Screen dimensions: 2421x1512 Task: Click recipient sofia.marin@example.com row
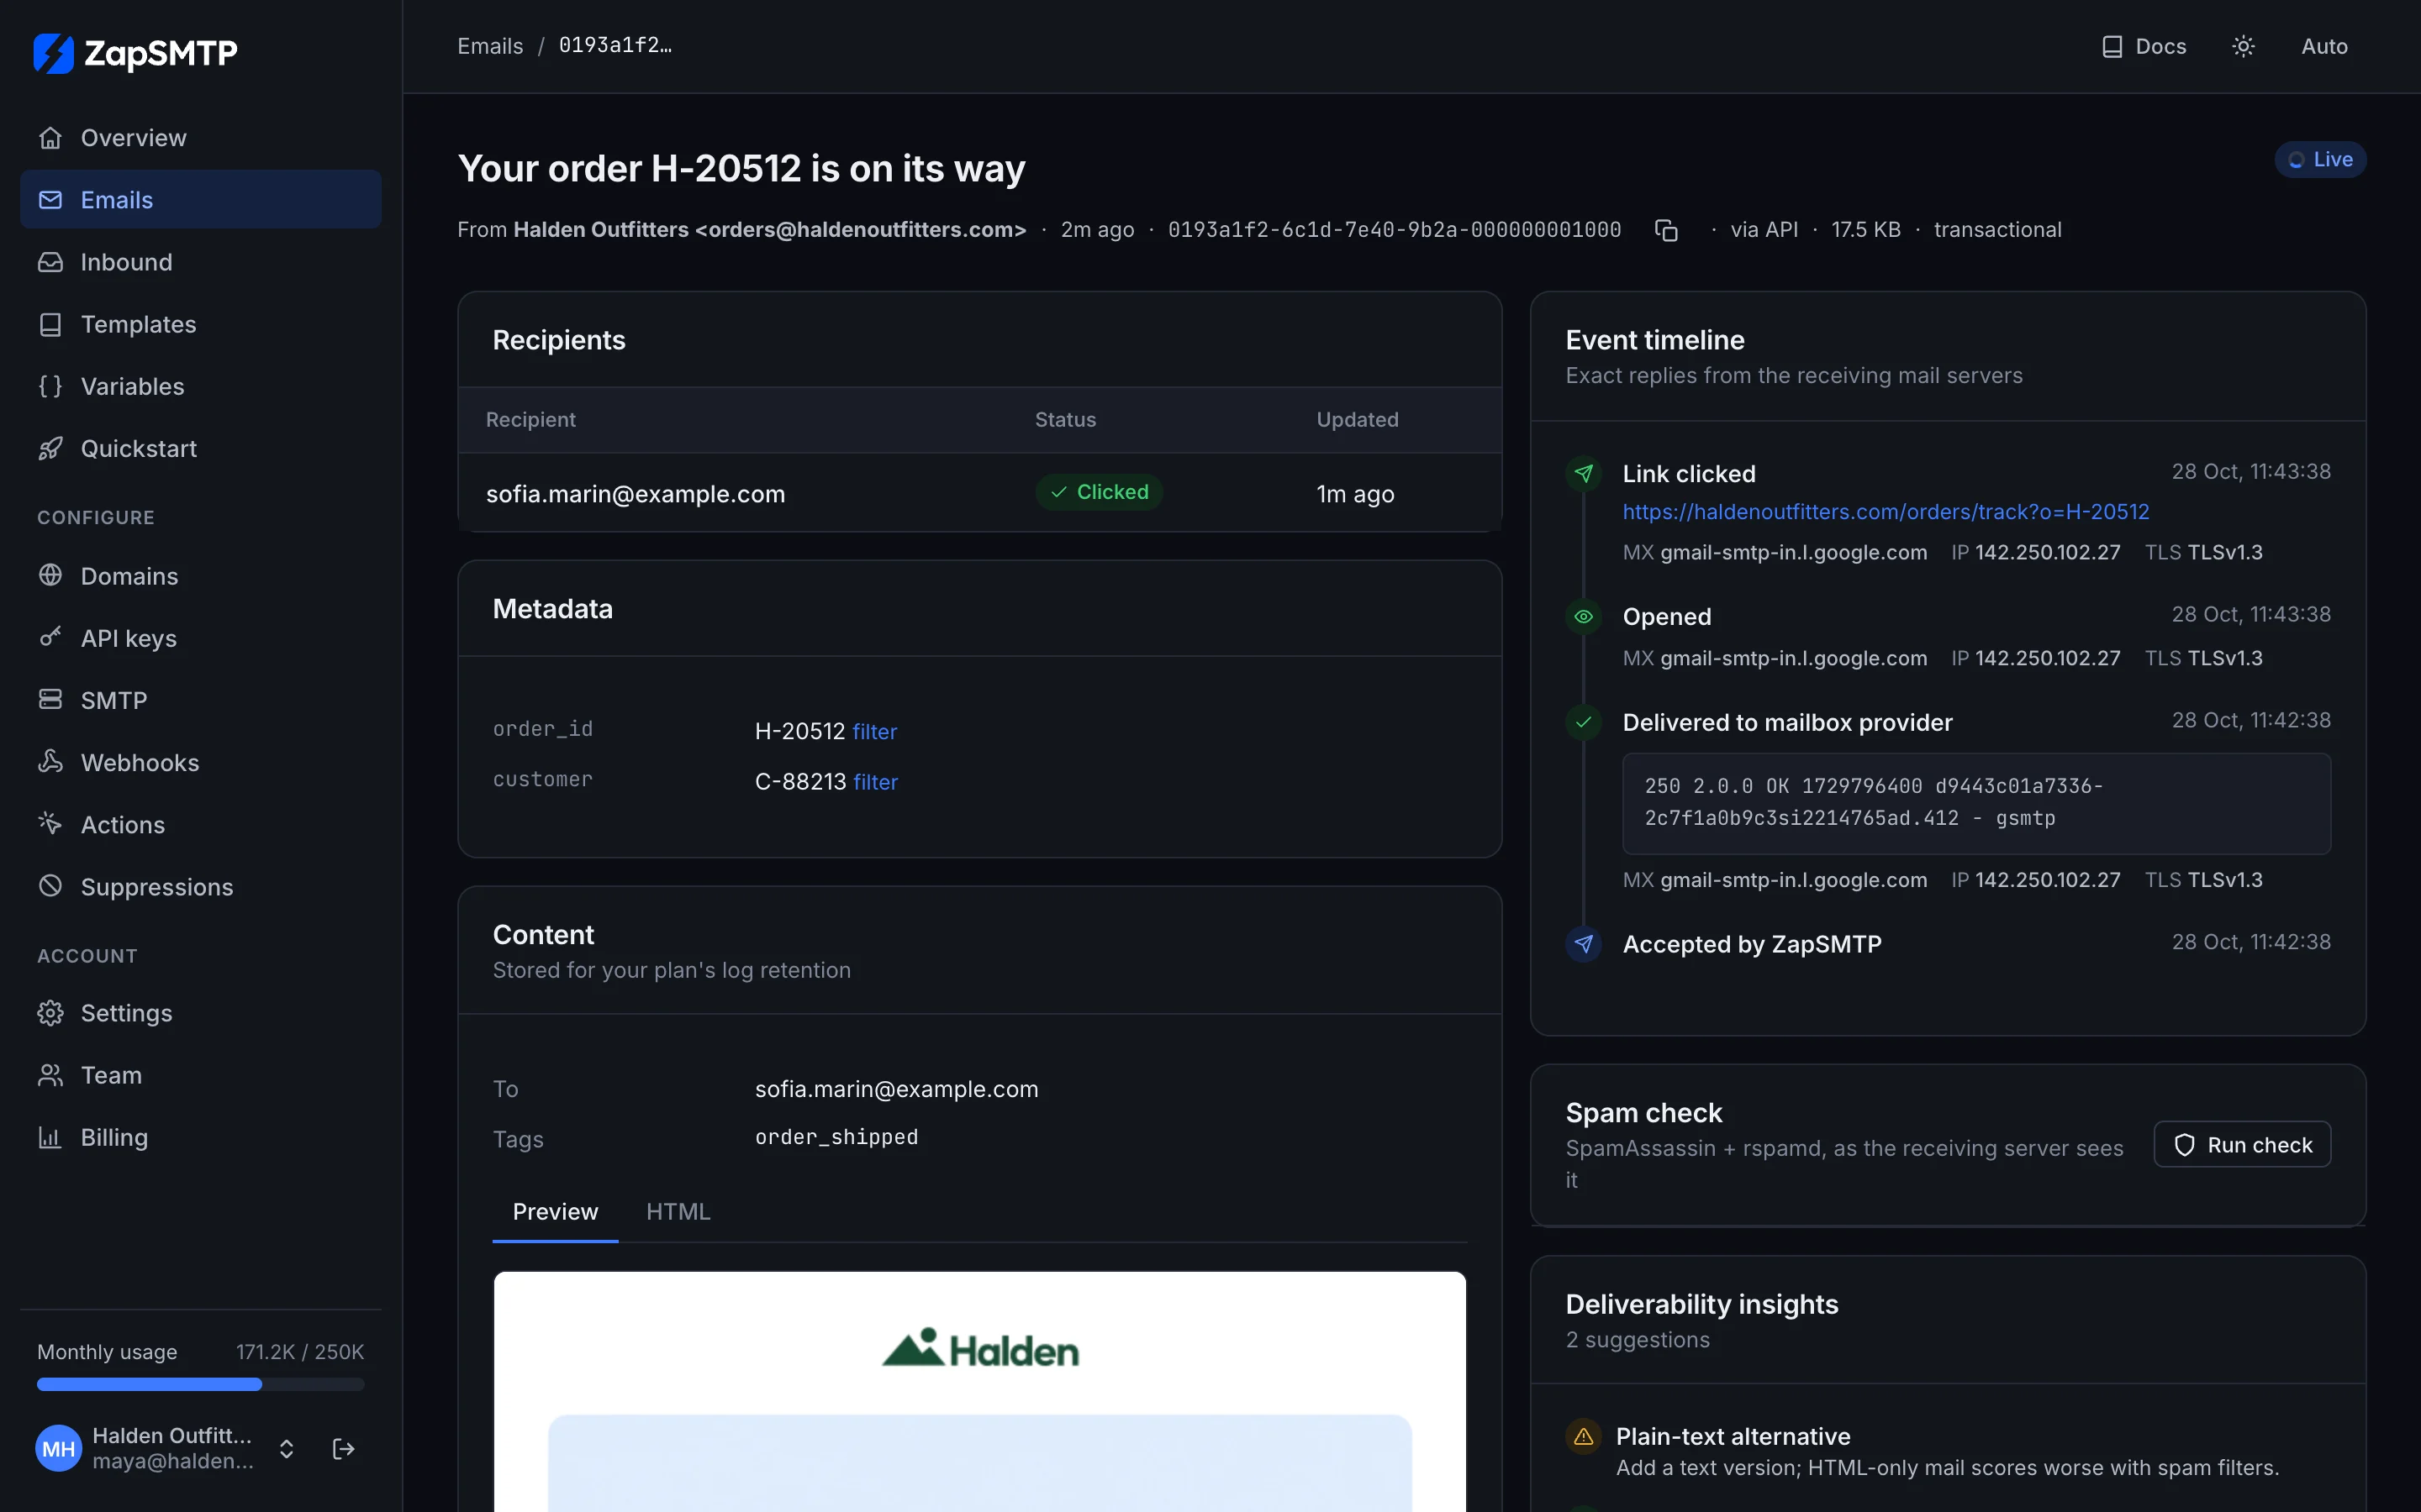(979, 493)
